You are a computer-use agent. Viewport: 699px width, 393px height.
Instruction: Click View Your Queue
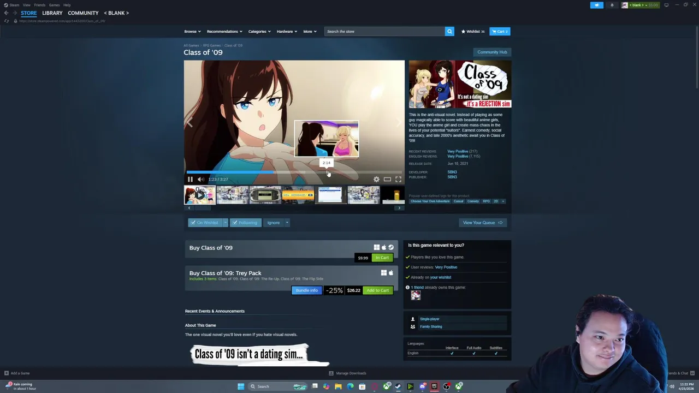(483, 223)
